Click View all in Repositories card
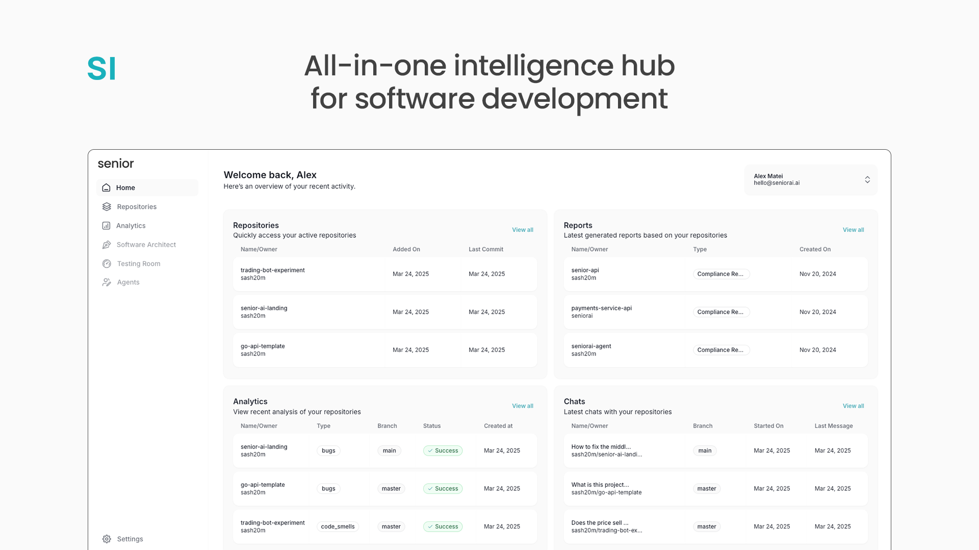The image size is (979, 550). coord(522,230)
